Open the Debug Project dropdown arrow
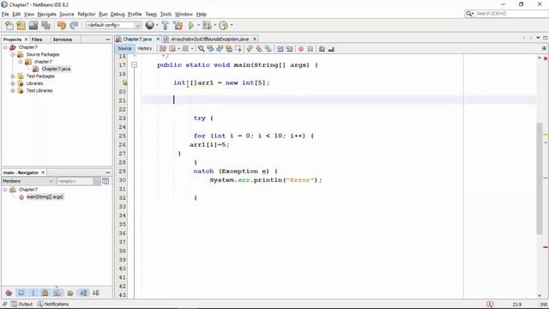The height and width of the screenshot is (309, 549). (x=215, y=25)
